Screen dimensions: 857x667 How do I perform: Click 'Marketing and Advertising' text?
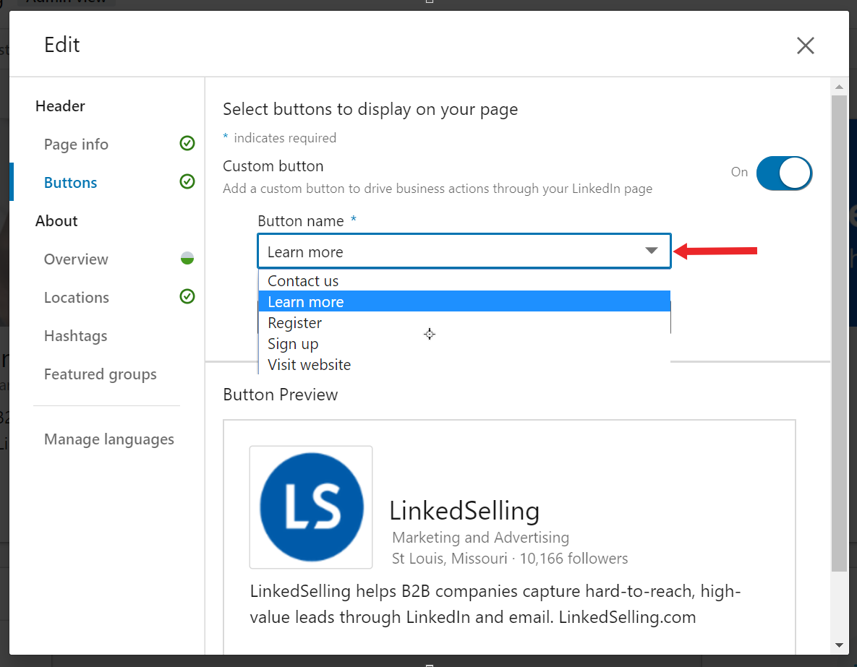pyautogui.click(x=480, y=538)
